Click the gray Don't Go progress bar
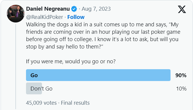193x110 pixels. (34, 88)
